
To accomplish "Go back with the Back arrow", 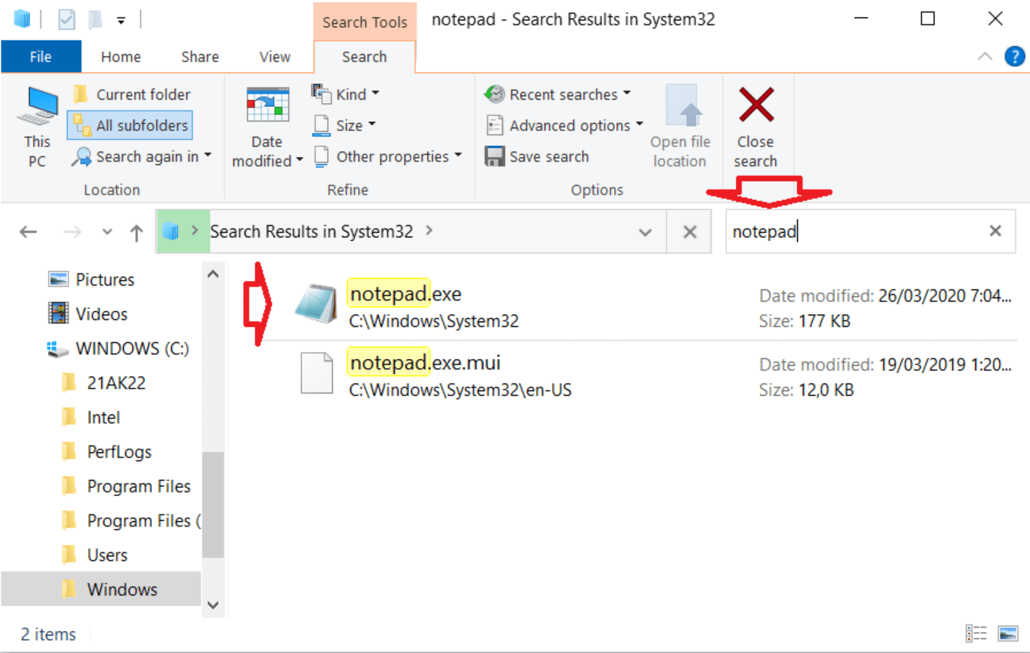I will [x=28, y=232].
